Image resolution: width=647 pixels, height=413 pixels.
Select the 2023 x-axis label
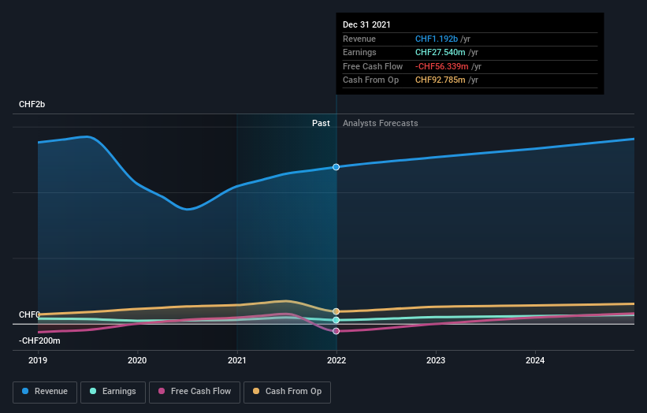[436, 360]
